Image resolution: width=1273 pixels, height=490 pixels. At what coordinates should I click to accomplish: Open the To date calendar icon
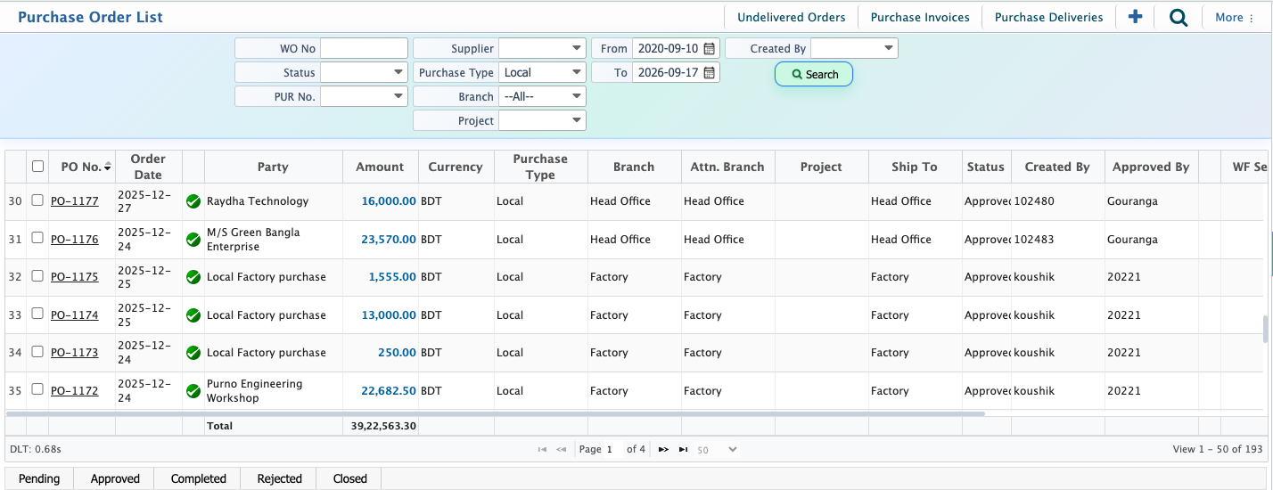(710, 72)
